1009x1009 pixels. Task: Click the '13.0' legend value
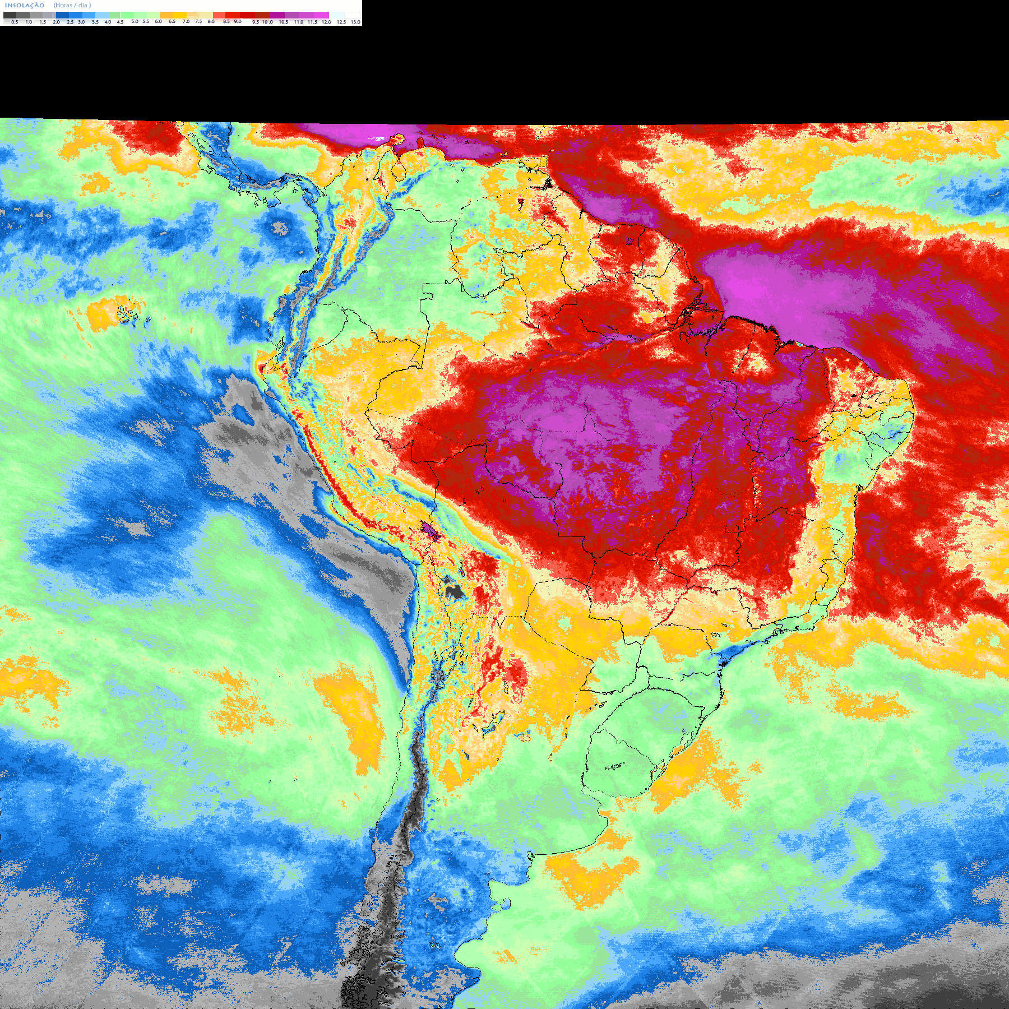[x=355, y=22]
